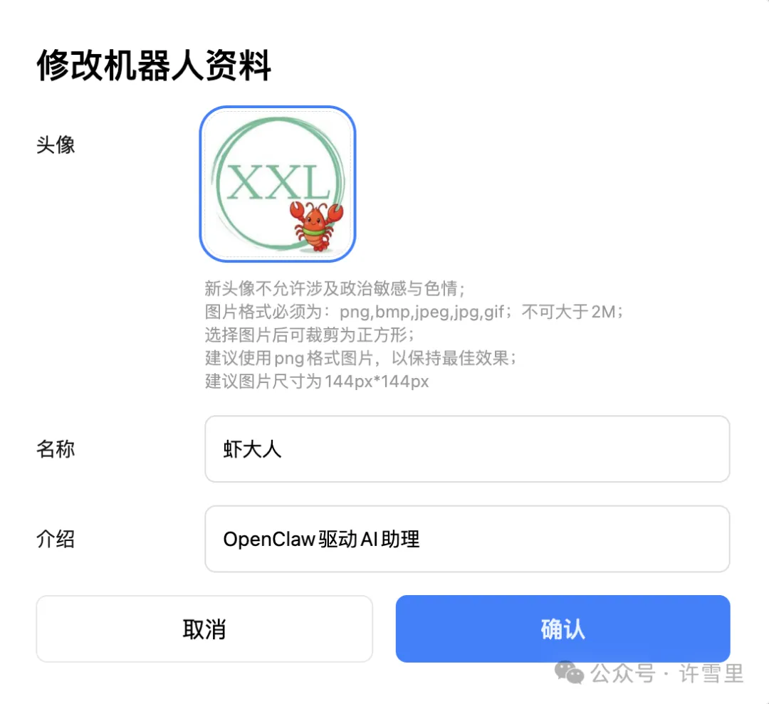Click the hint about 政治敏感与色情
769x704 pixels.
[x=335, y=288]
